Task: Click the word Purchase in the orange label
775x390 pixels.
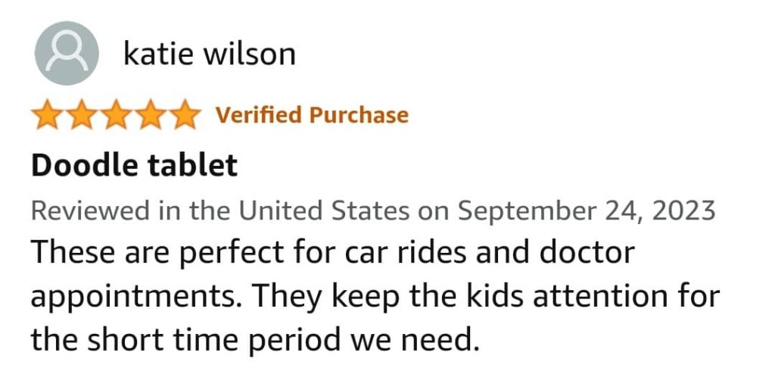Action: click(359, 114)
